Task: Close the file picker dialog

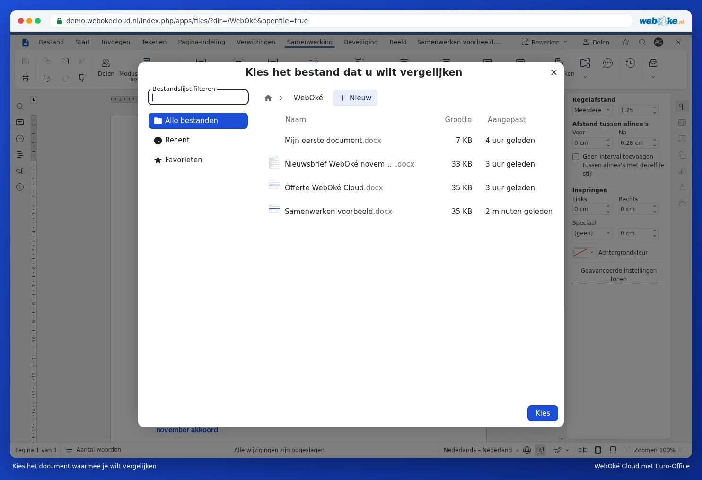Action: [x=554, y=72]
